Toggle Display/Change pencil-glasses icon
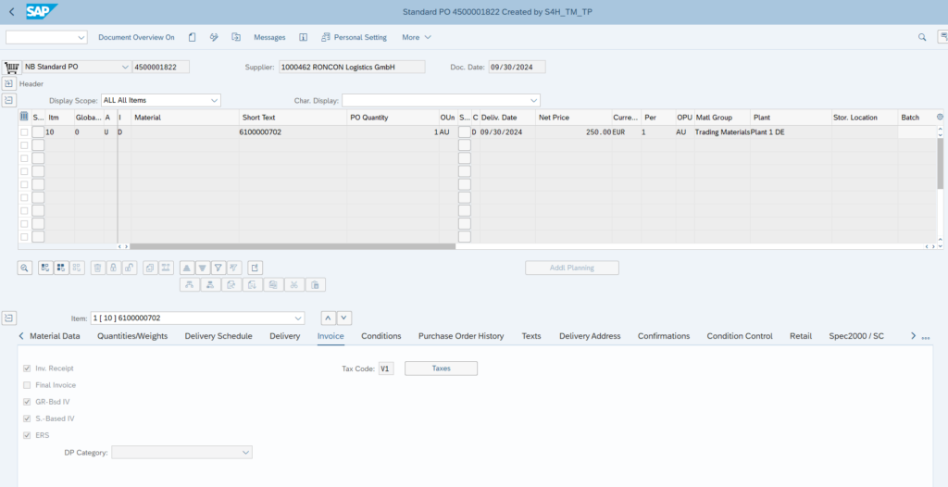Image resolution: width=948 pixels, height=487 pixels. pyautogui.click(x=214, y=37)
